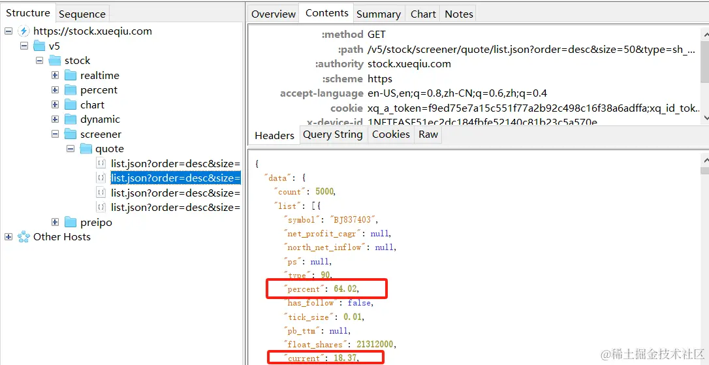Select the first list.json request entry
The image size is (709, 365).
(x=176, y=163)
